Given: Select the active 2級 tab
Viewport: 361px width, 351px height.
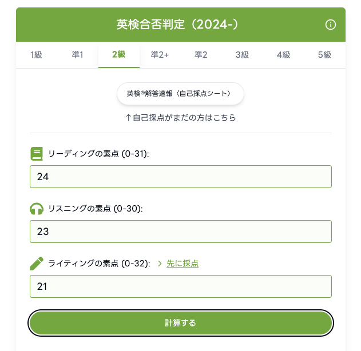Looking at the screenshot, I should coord(118,55).
